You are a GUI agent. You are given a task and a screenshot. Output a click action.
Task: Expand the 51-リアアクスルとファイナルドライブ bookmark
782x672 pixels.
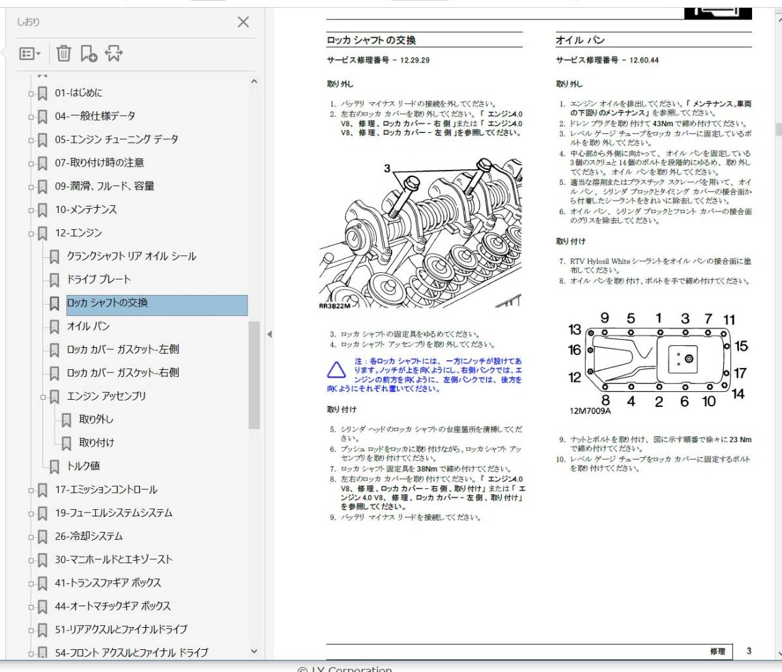tap(30, 630)
